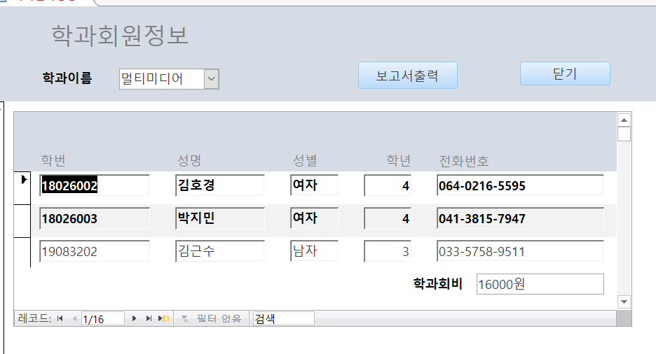The width and height of the screenshot is (656, 354).
Task: Click the 보고서출력 button
Action: [407, 76]
